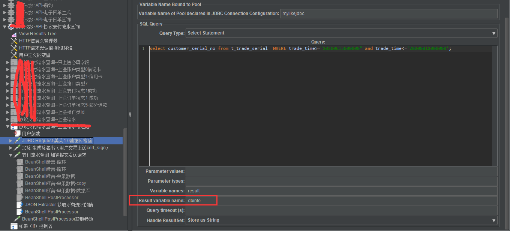Select the 上送操作员id controller row

(51, 112)
